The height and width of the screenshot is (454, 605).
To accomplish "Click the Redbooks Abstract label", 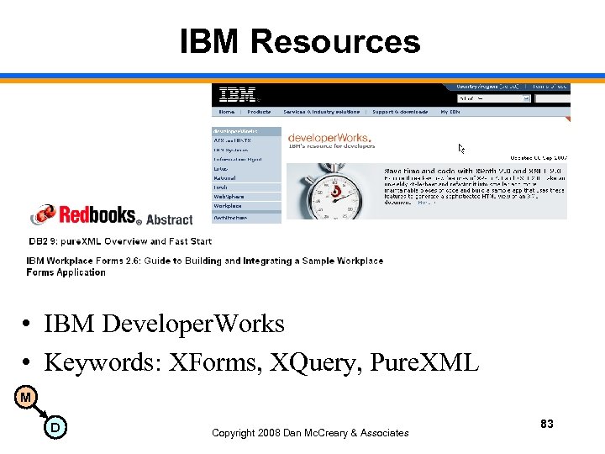I will click(169, 219).
